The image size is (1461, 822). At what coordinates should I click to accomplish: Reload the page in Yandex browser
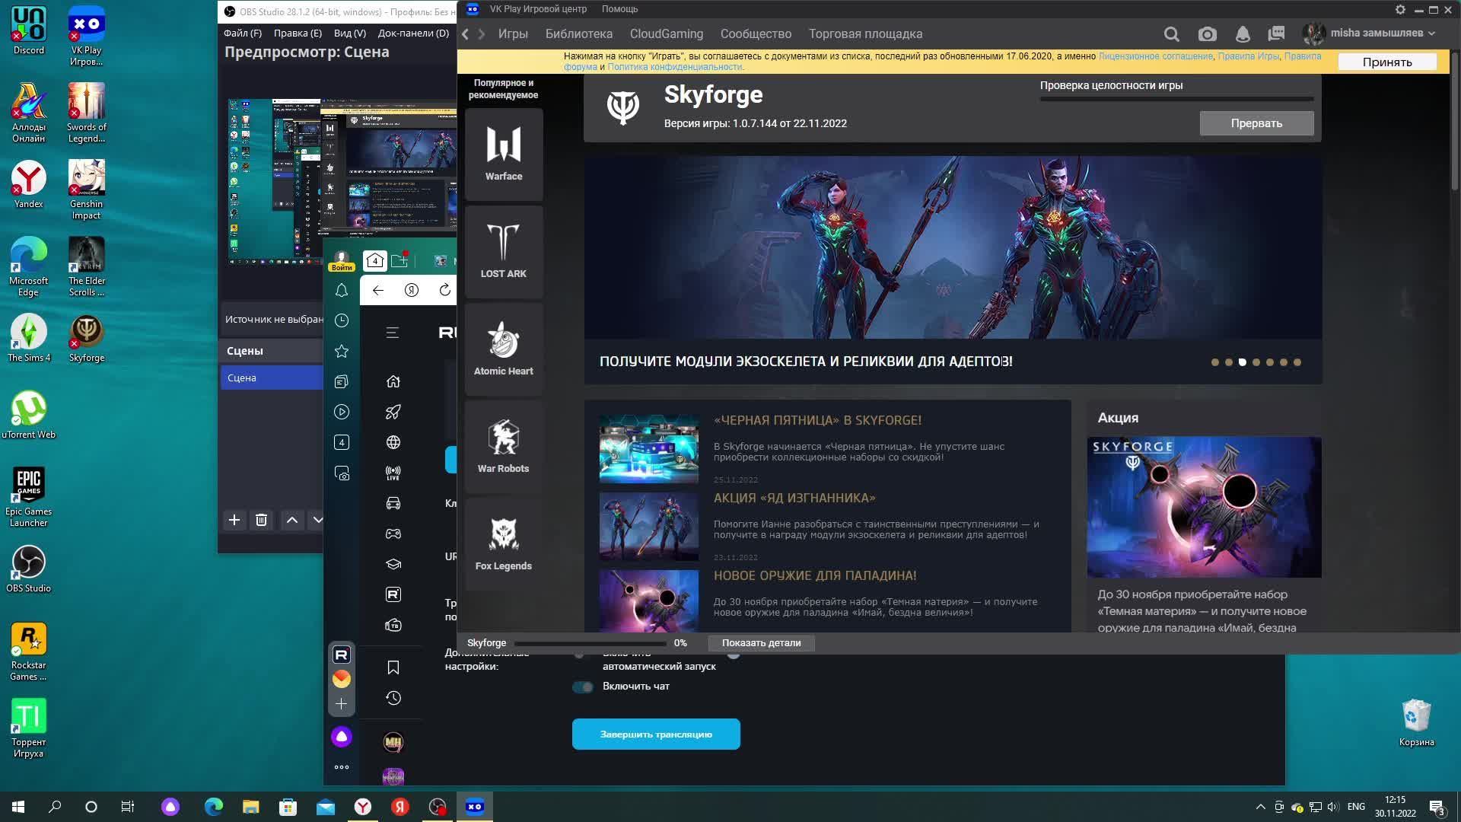click(x=445, y=290)
